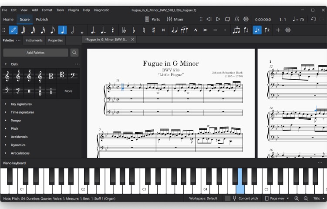The image size is (327, 209).
Task: Open note input toolbar customization gear
Action: [288, 30]
